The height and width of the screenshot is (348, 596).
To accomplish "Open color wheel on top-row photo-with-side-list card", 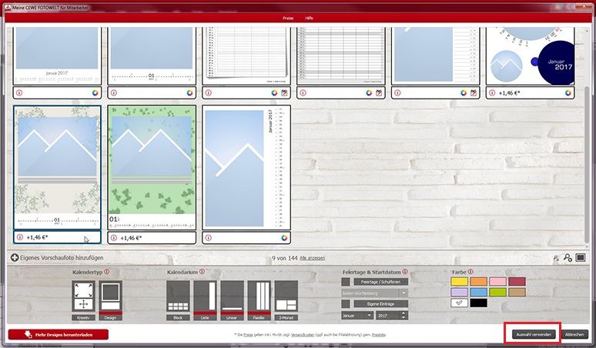I will click(464, 92).
